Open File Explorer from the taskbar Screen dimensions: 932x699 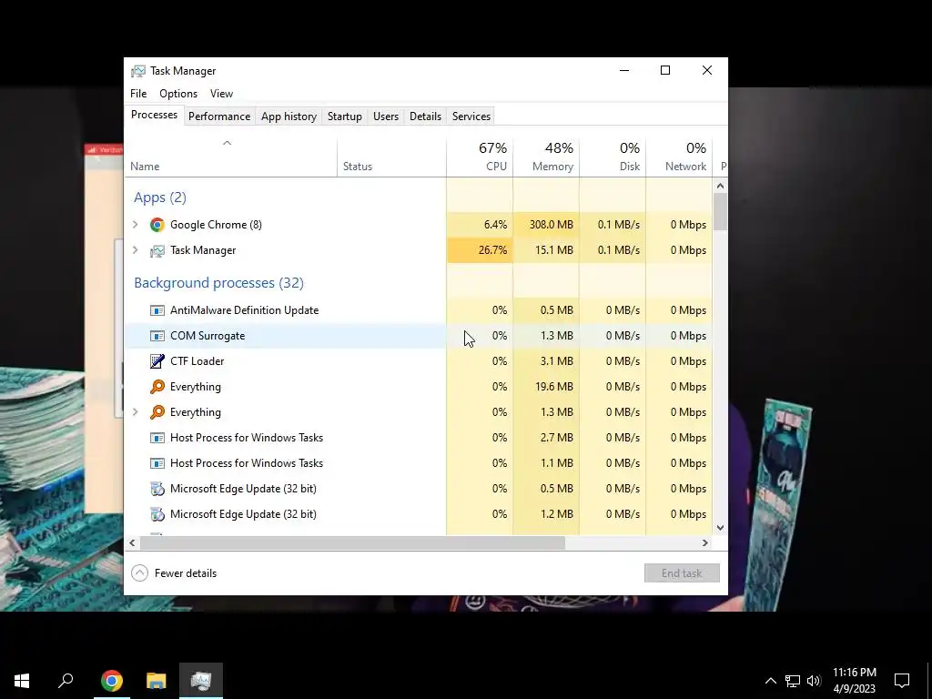pos(157,681)
